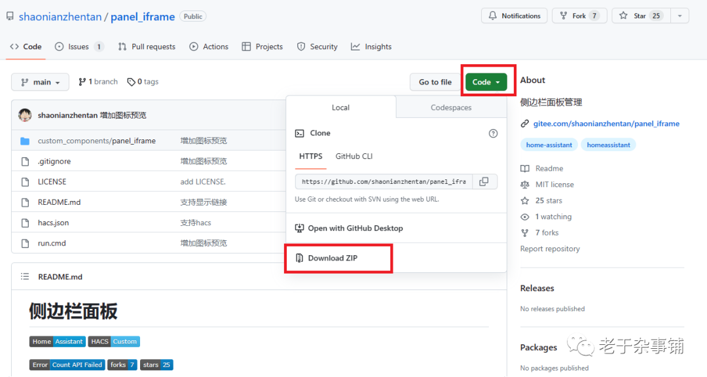
Task: Open the MIT license link
Action: [x=547, y=185]
